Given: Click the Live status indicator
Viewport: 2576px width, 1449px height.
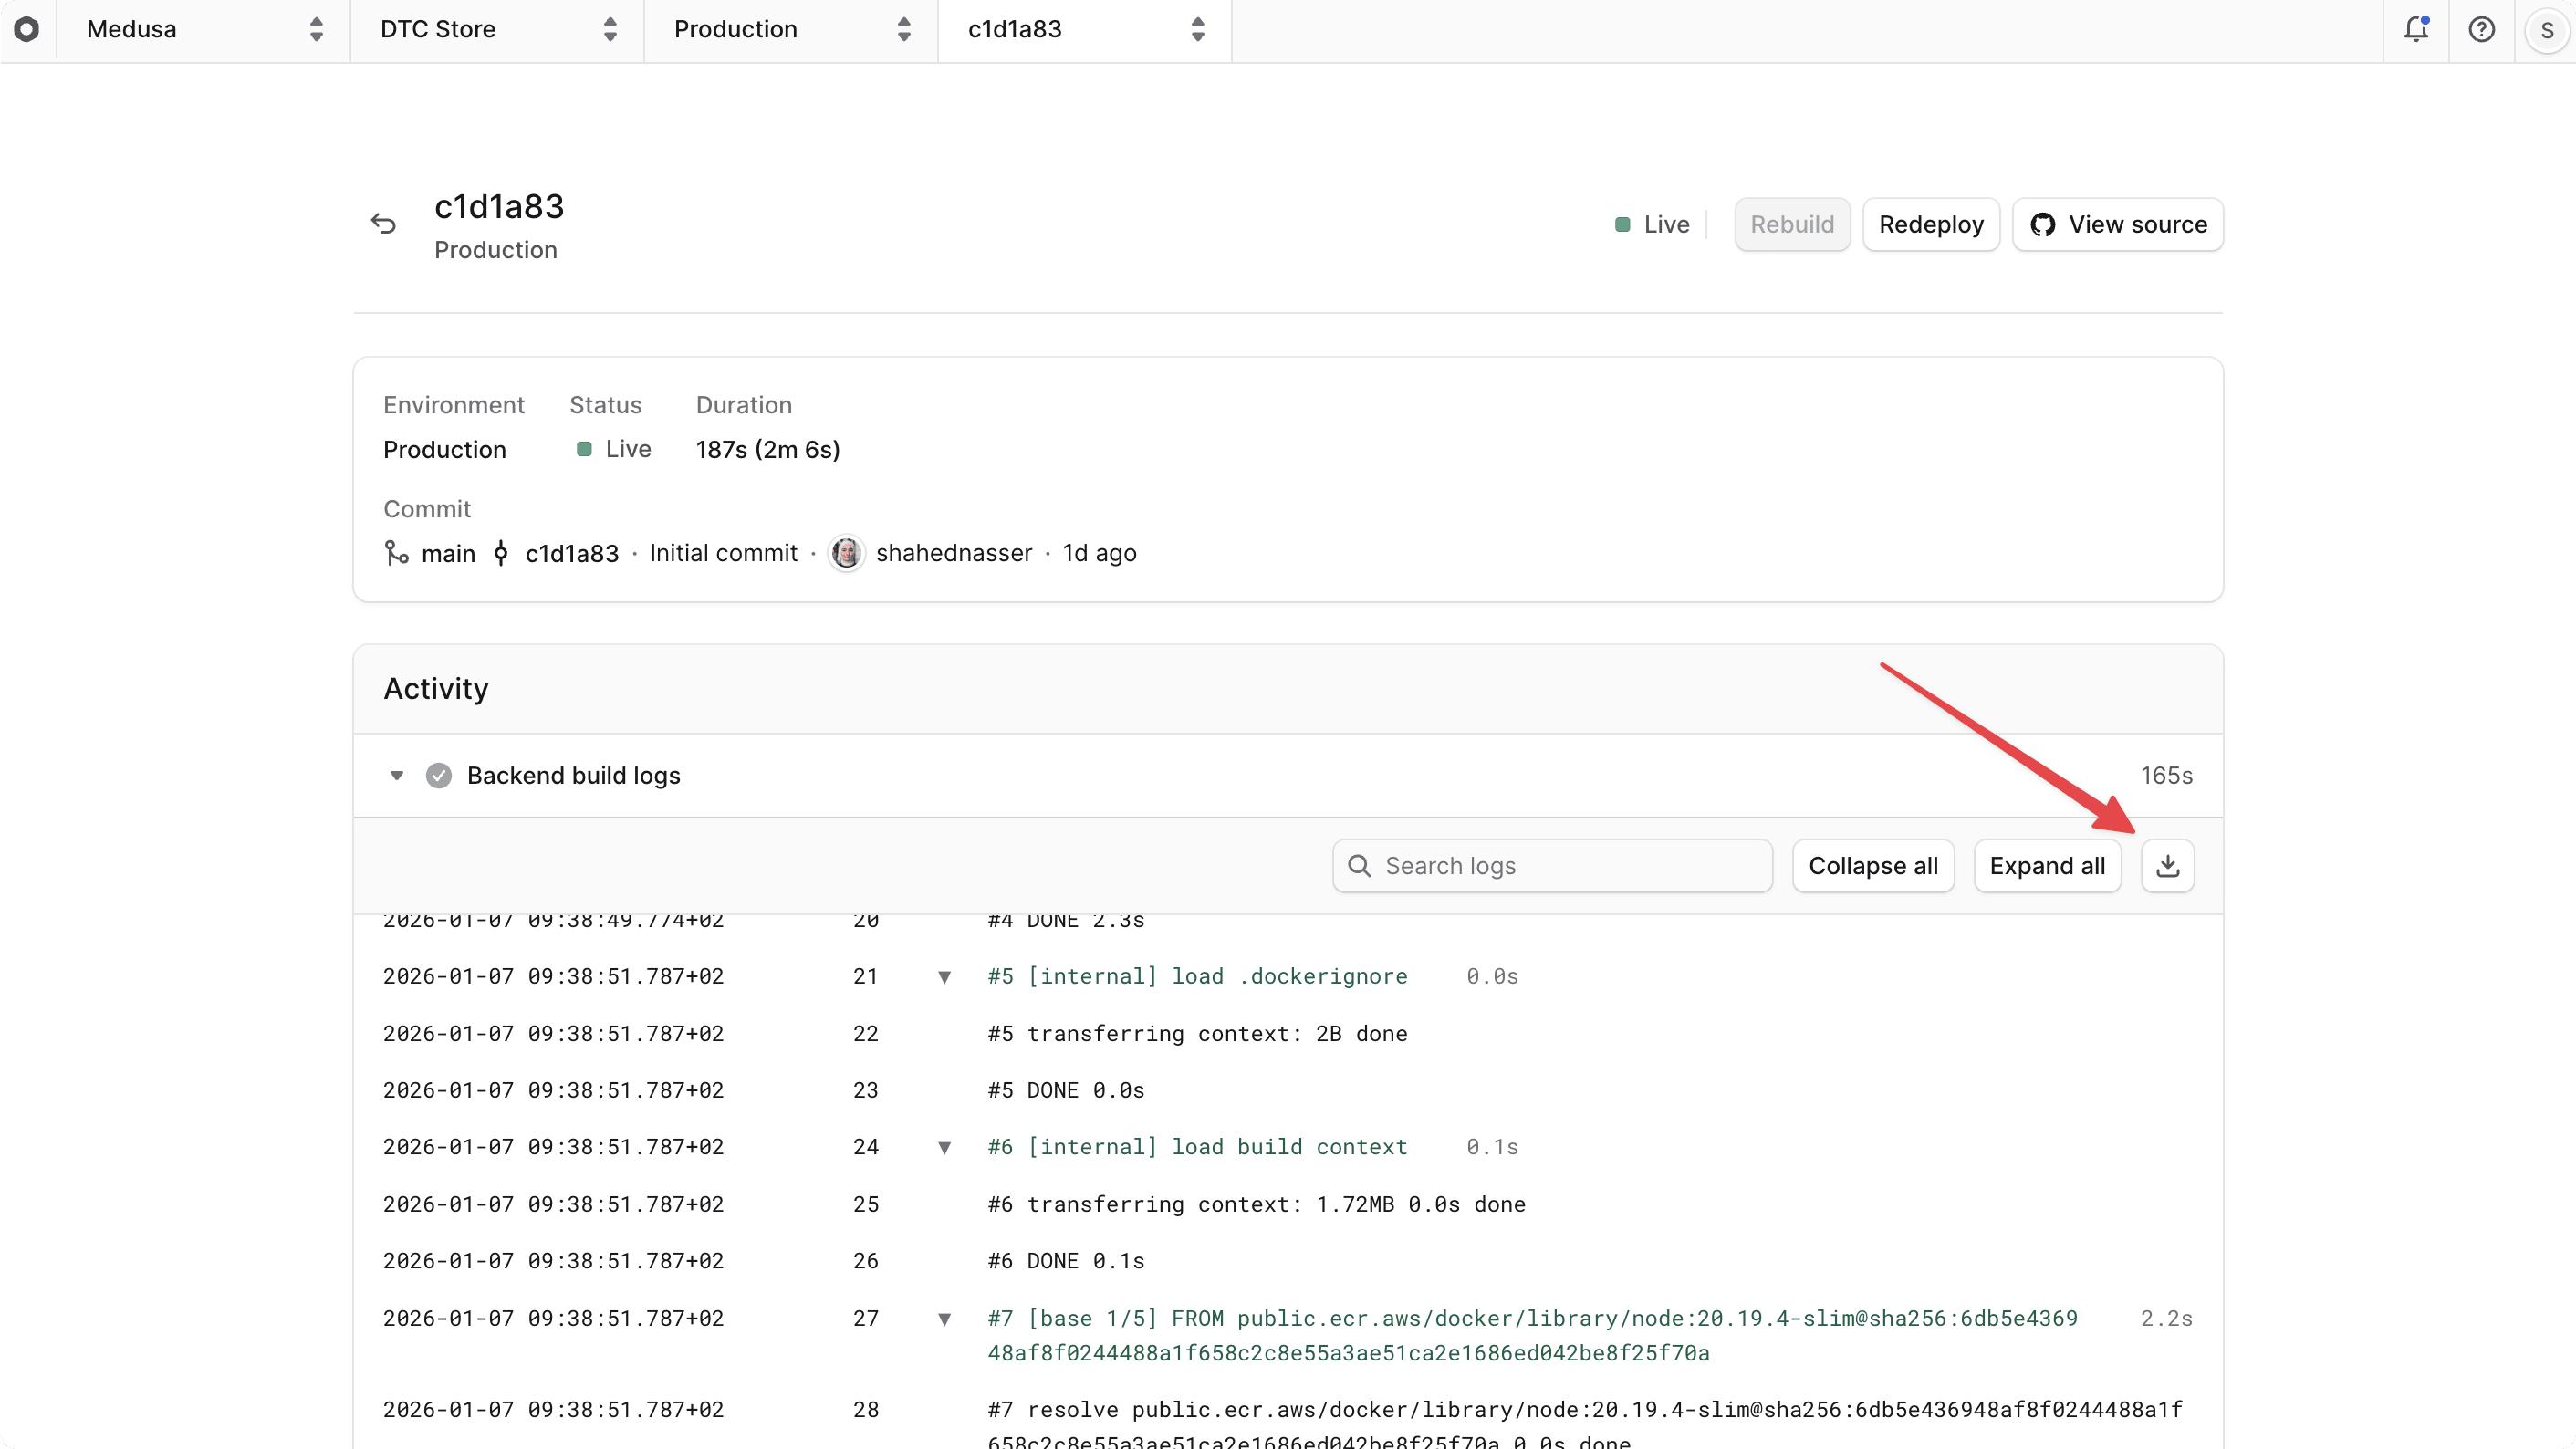Looking at the screenshot, I should [1622, 224].
